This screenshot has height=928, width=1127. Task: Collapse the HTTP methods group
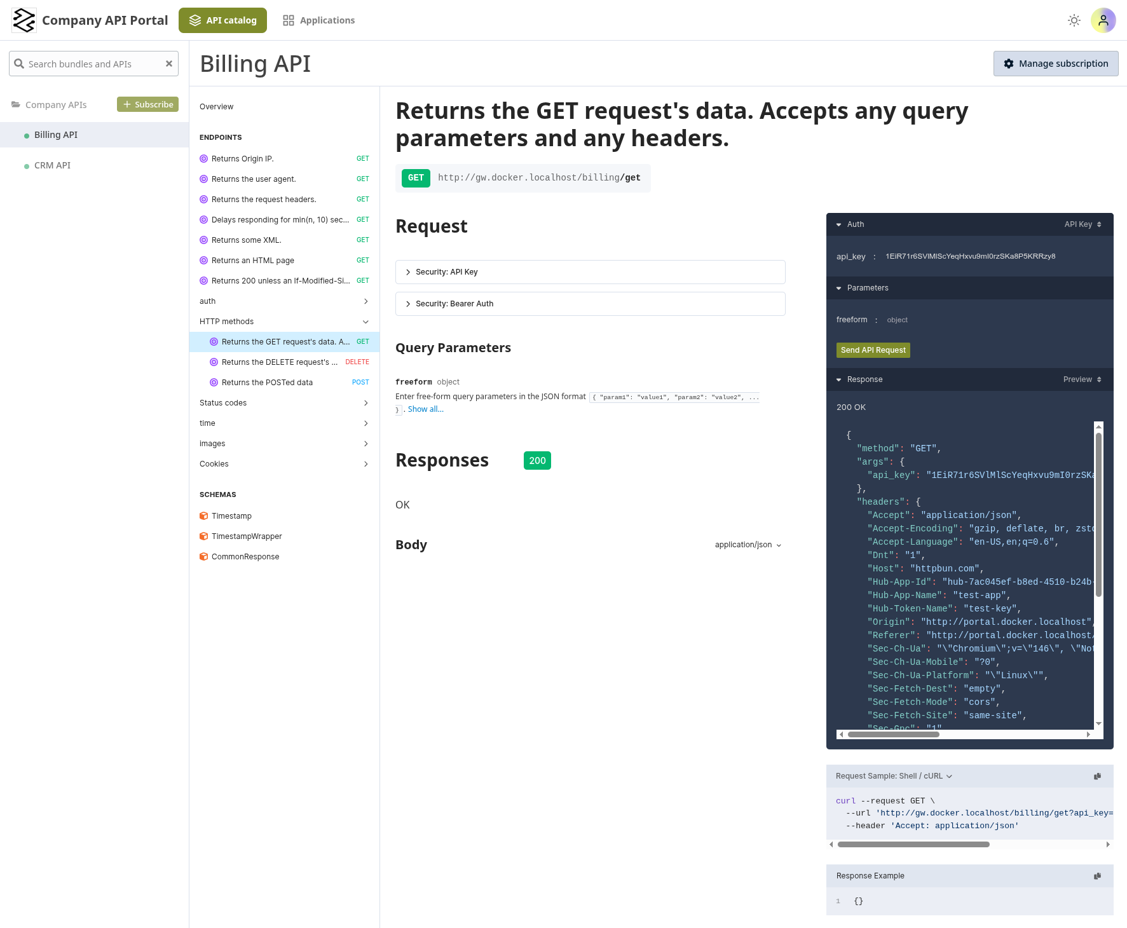point(365,322)
